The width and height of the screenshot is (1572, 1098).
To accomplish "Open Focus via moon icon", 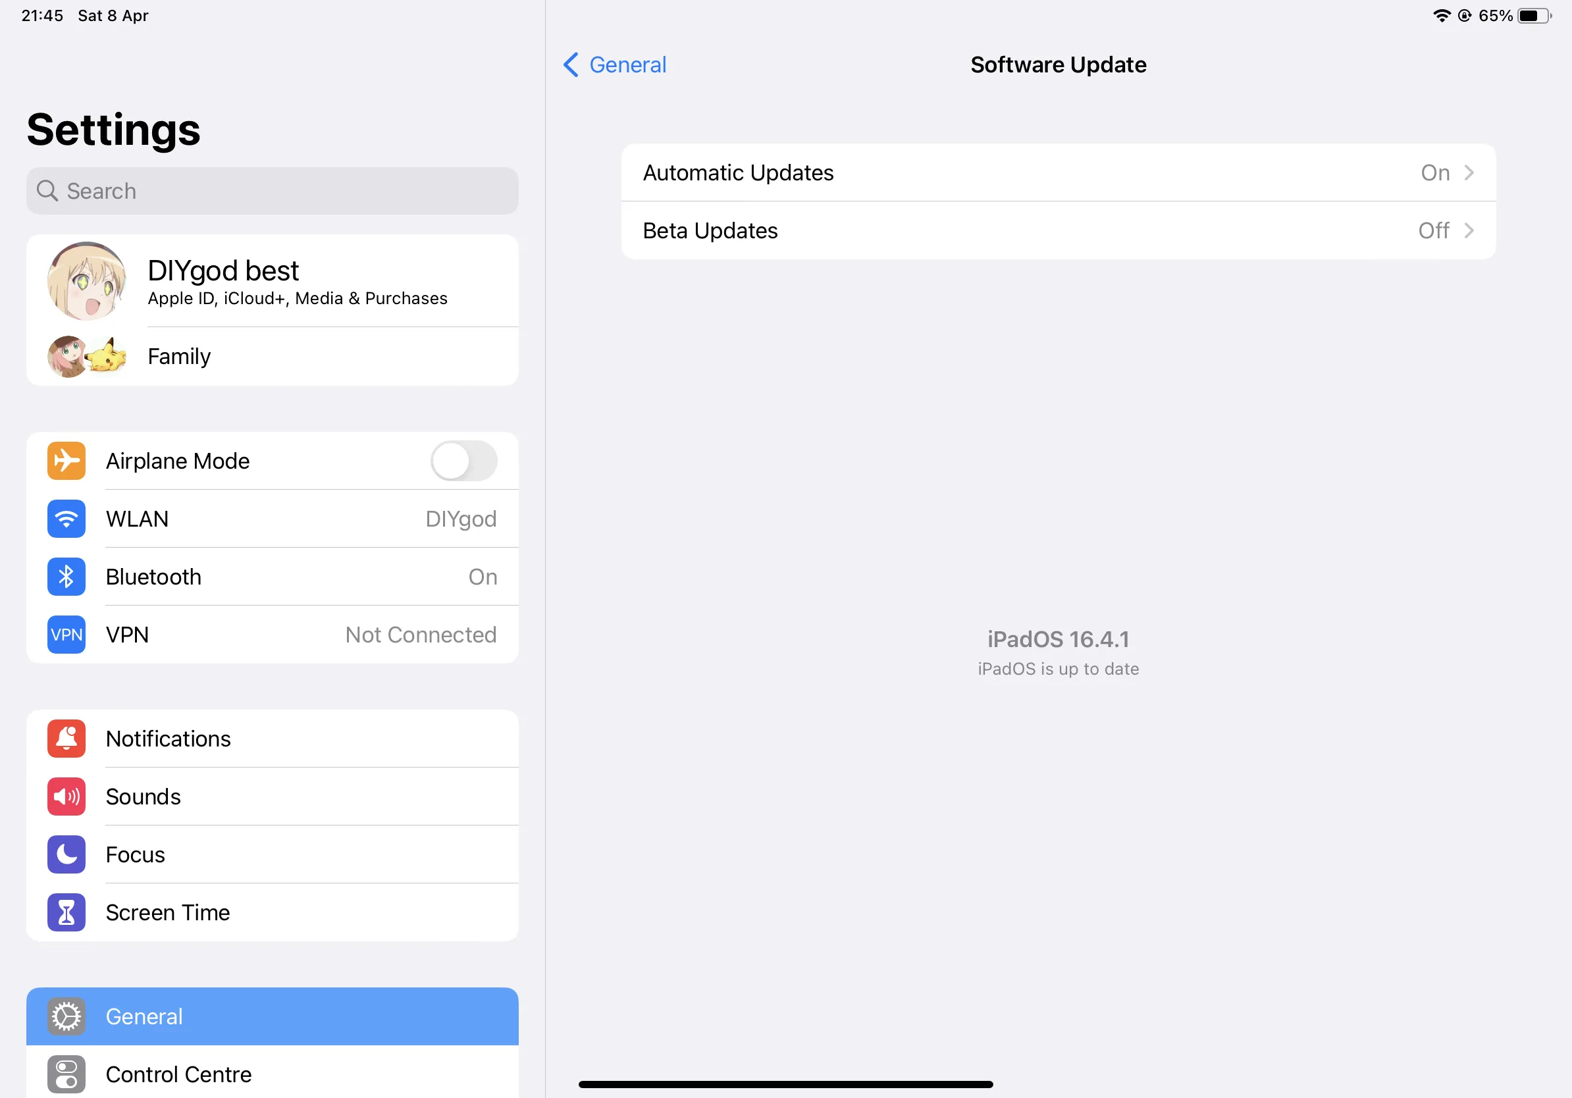I will click(x=66, y=854).
